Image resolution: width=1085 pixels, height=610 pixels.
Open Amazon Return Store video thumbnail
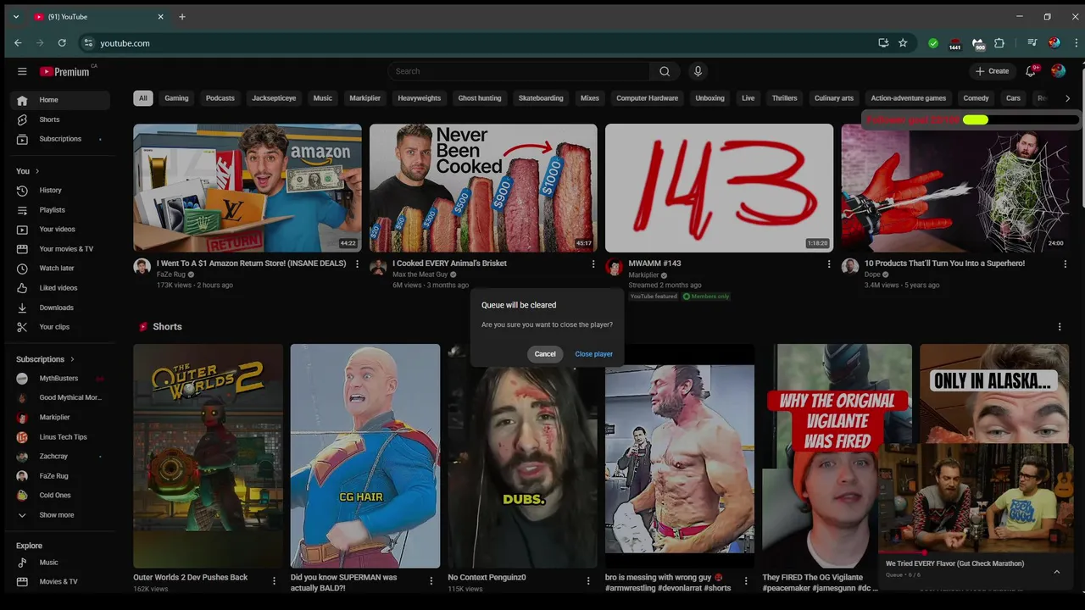coord(248,188)
